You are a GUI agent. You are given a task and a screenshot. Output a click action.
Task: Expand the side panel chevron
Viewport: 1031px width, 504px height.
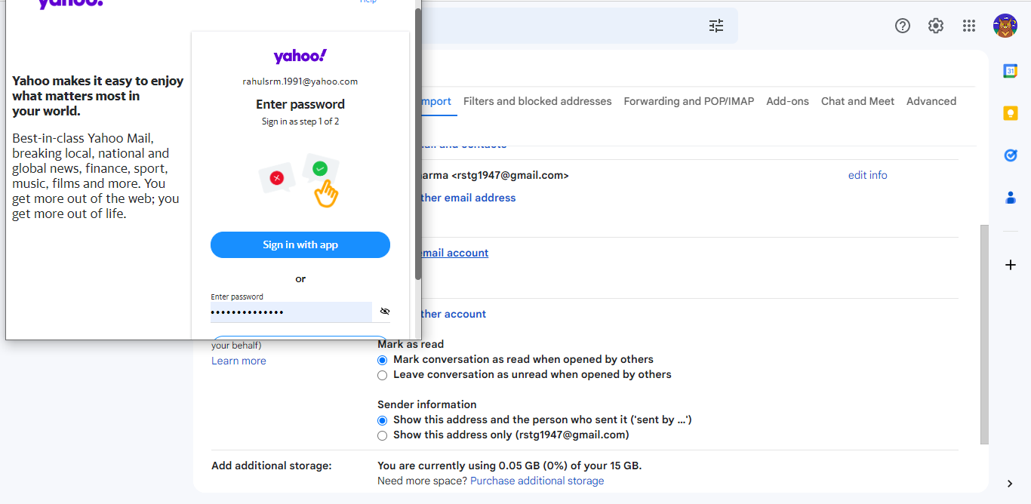point(1011,484)
